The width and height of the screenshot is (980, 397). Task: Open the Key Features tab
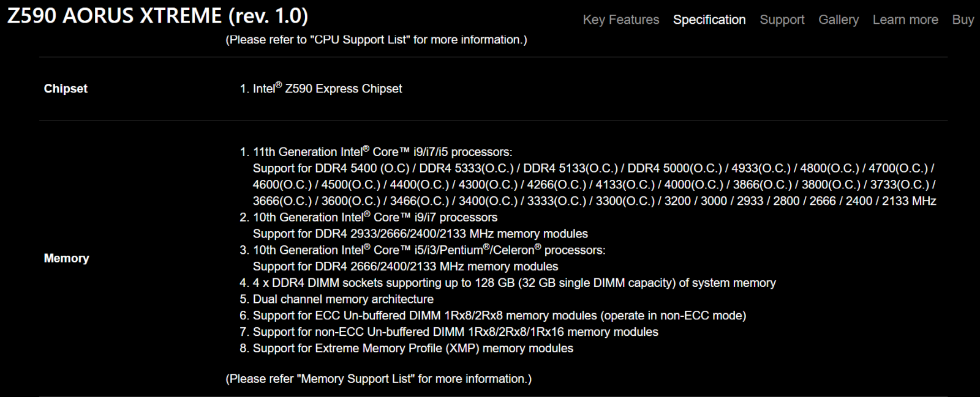tap(620, 20)
